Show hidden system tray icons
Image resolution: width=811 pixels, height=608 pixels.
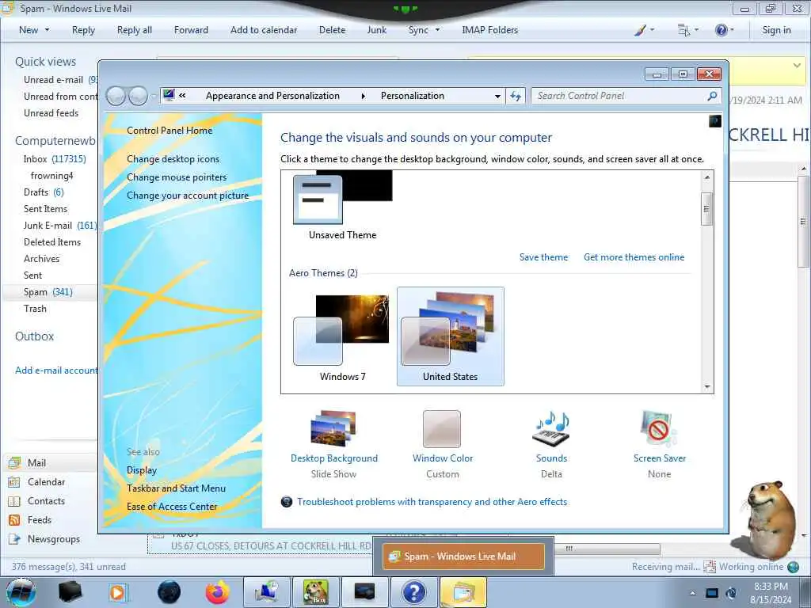coord(692,593)
